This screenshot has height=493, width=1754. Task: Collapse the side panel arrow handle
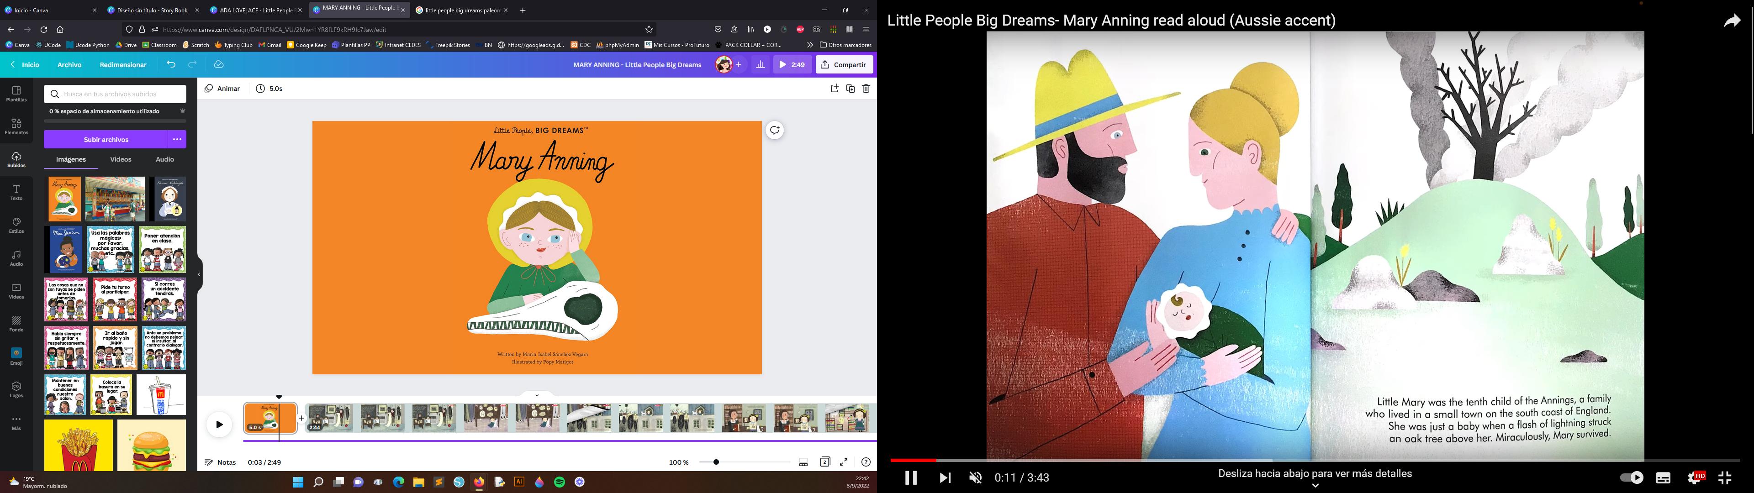click(x=199, y=274)
